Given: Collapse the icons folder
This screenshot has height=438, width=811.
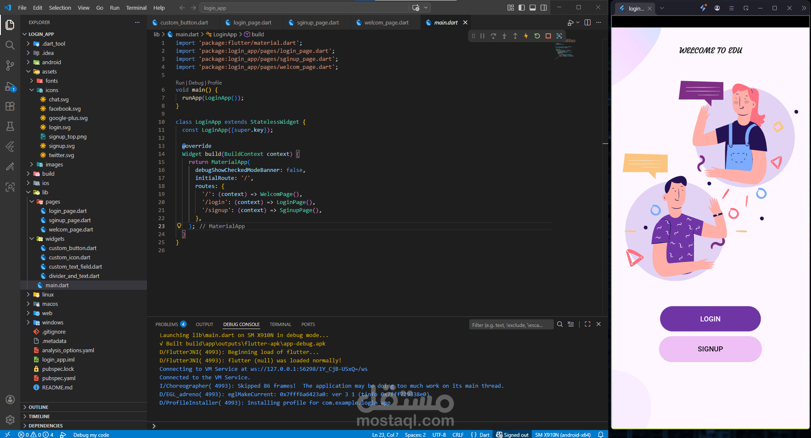Looking at the screenshot, I should pyautogui.click(x=52, y=90).
